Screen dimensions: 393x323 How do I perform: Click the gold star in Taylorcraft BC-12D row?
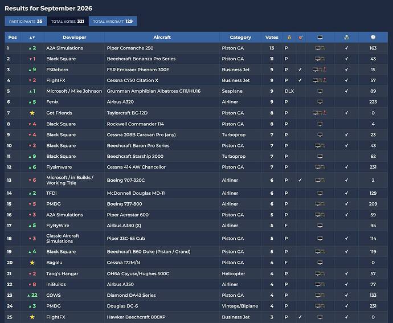pos(32,113)
